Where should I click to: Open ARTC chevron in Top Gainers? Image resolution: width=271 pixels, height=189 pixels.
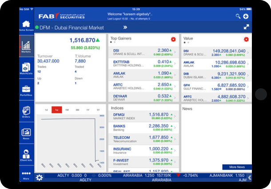(175, 87)
